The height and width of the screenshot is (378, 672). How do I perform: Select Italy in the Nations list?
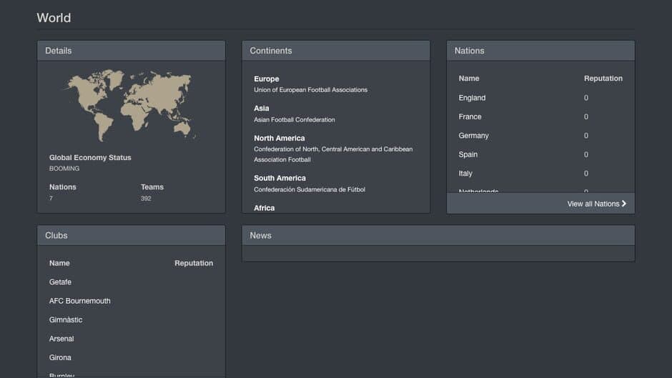coord(465,173)
